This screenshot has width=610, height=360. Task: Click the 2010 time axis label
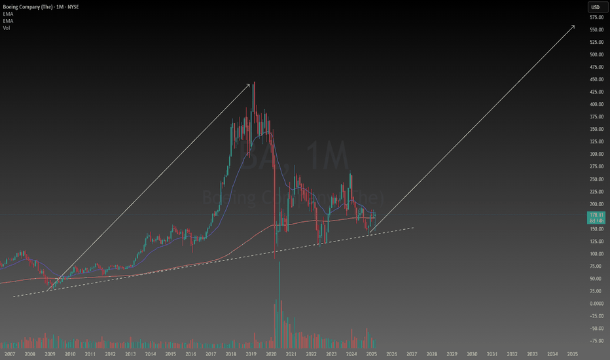(70, 354)
